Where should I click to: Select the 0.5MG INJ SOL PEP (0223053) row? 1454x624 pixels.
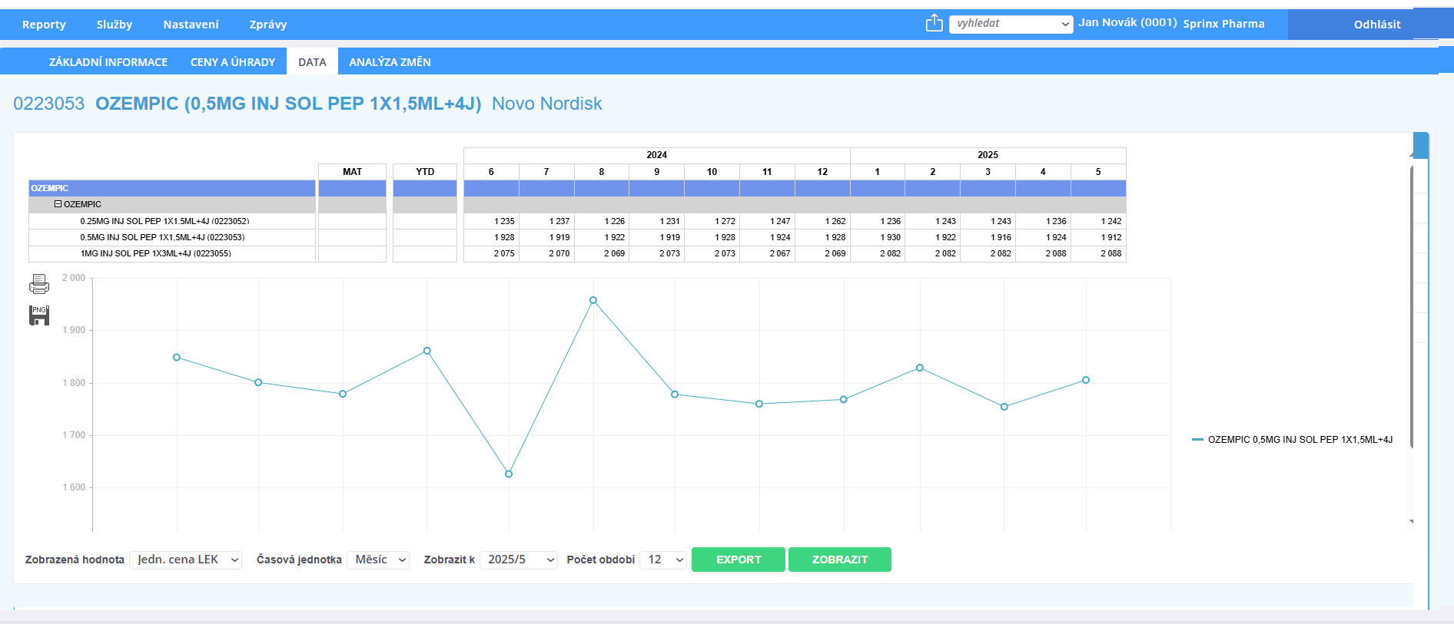(x=172, y=237)
